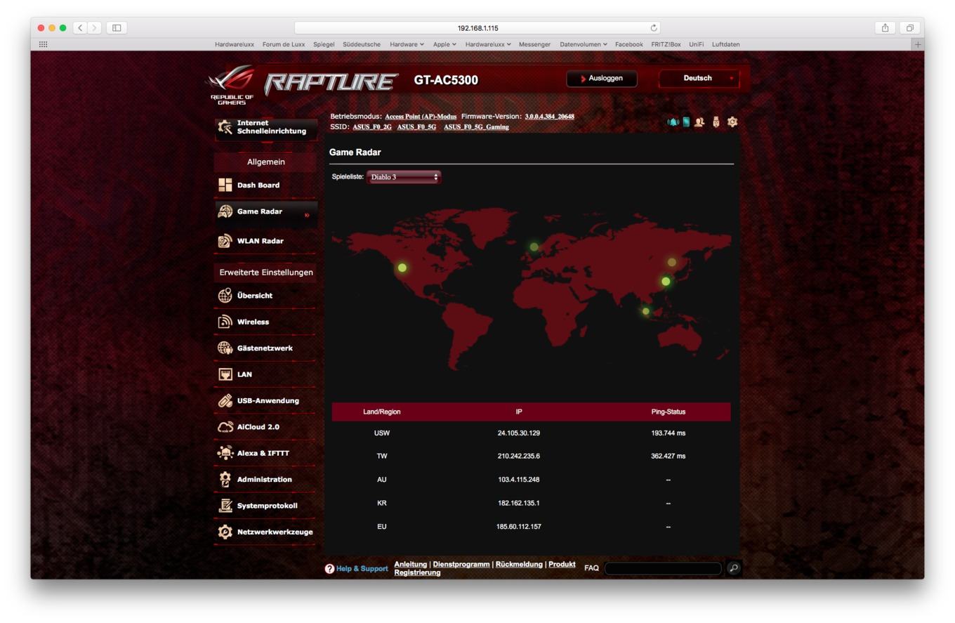
Task: Open the Deutsch language dropdown
Action: (x=699, y=78)
